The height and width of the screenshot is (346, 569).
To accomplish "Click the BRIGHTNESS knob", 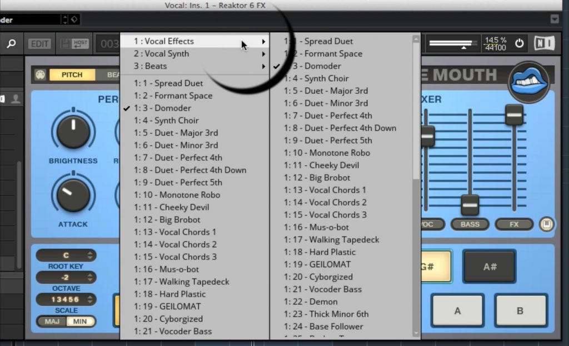I will click(x=73, y=132).
